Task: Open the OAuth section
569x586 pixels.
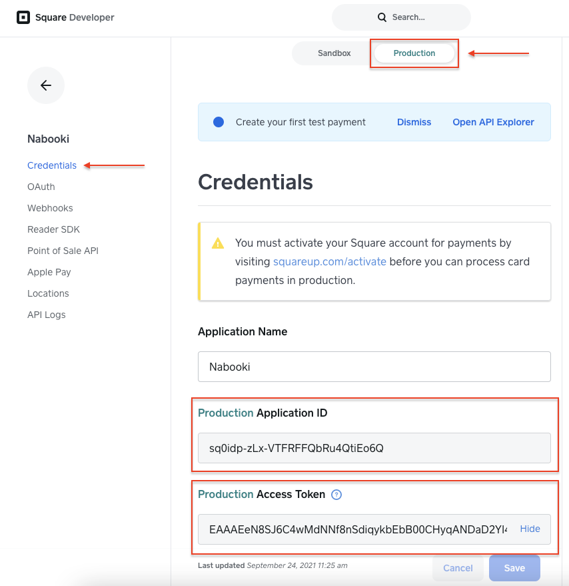Action: (41, 187)
